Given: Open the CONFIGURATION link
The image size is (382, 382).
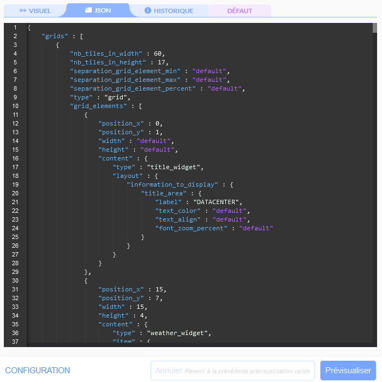Looking at the screenshot, I should pyautogui.click(x=38, y=371).
